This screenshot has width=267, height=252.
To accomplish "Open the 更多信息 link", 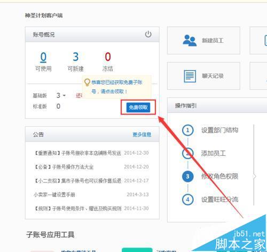I will click(x=142, y=134).
